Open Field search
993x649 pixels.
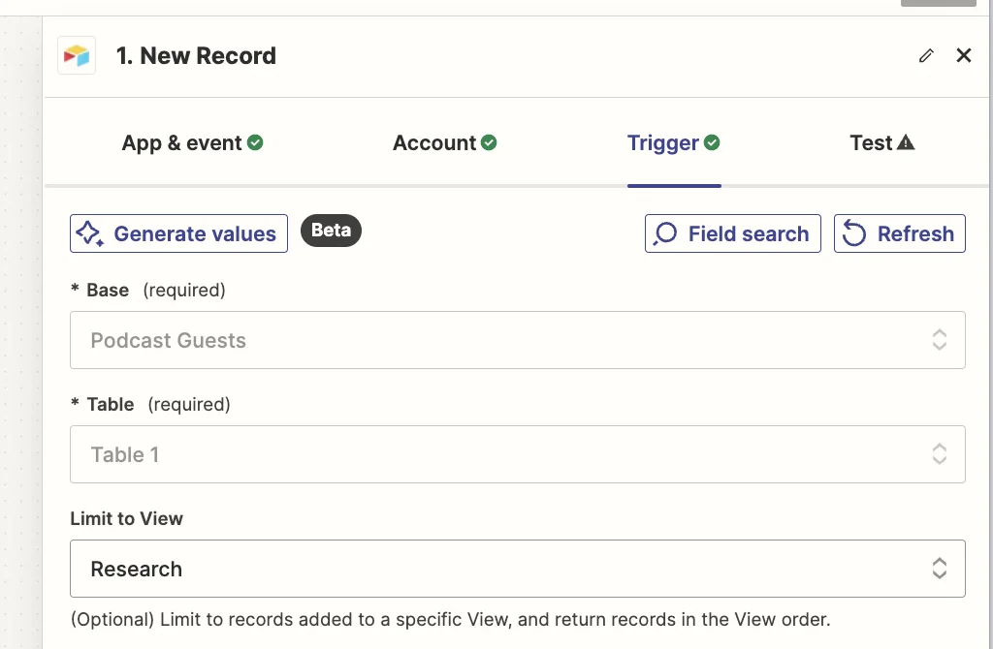pyautogui.click(x=733, y=233)
